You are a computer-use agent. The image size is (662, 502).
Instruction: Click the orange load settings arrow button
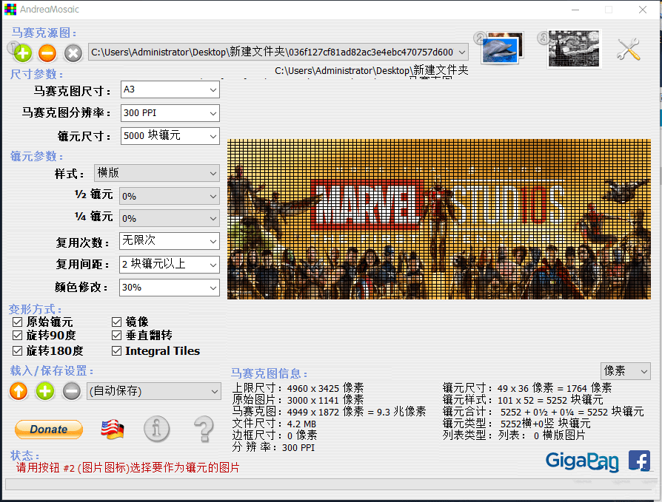tap(19, 391)
